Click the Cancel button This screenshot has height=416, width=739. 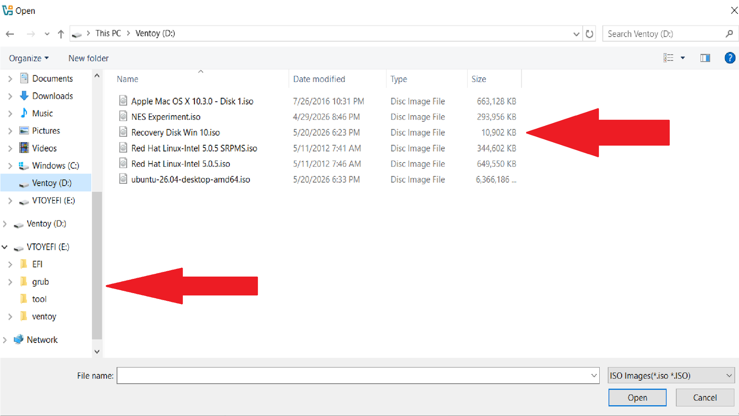click(705, 398)
